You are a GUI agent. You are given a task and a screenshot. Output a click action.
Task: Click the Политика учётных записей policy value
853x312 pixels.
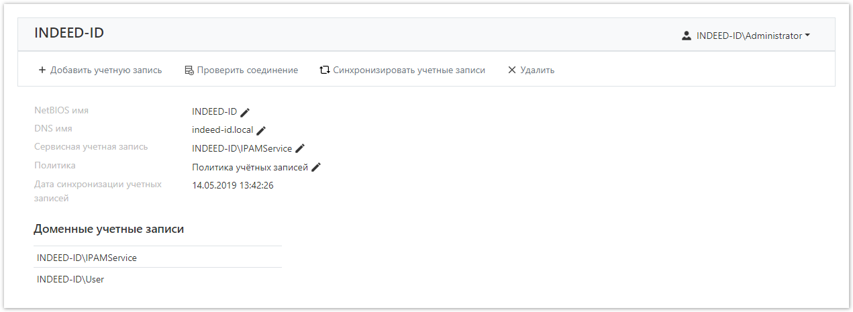250,167
